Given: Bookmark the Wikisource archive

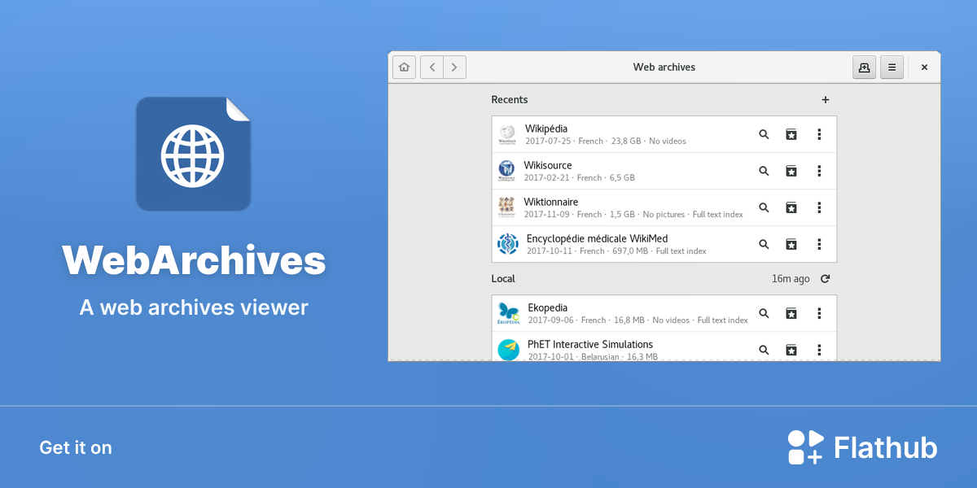Looking at the screenshot, I should [791, 171].
